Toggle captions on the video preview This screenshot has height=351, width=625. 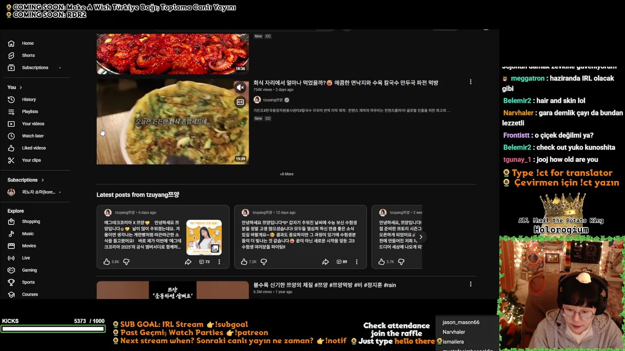coord(240,102)
